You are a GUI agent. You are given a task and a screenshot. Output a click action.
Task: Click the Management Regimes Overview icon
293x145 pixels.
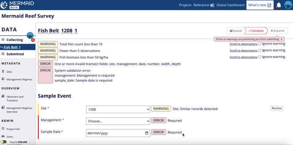click(x=3, y=108)
